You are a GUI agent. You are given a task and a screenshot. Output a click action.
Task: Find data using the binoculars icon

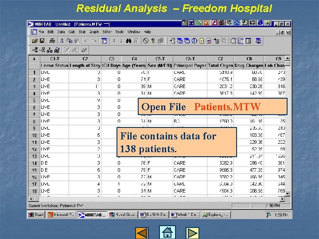(x=128, y=41)
